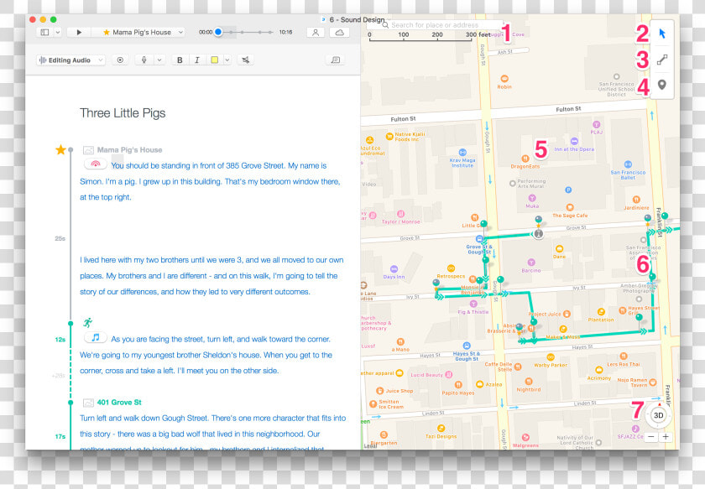This screenshot has width=705, height=489.
Task: Select the yellow highlight color swatch
Action: pos(215,60)
